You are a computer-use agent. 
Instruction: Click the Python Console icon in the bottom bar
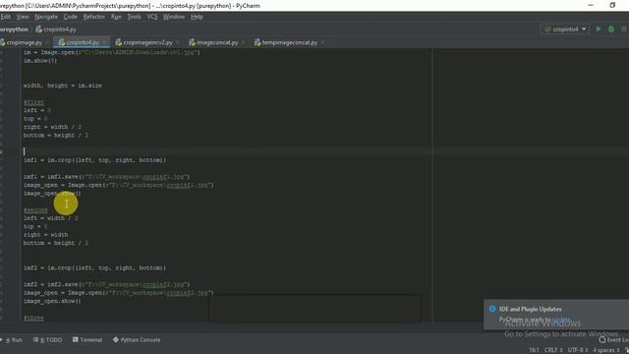point(116,339)
